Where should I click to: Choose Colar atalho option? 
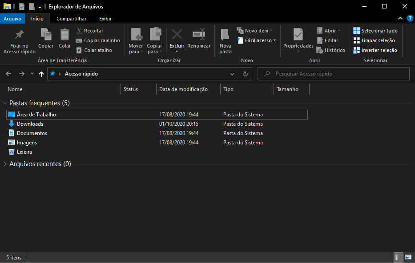pos(94,50)
